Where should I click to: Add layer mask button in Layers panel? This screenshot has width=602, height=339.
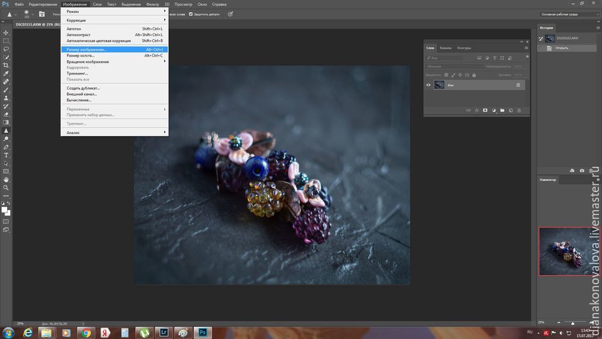(x=485, y=111)
